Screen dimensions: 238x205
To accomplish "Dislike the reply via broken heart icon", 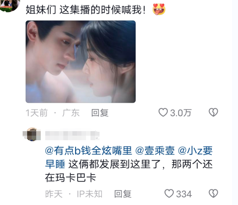I will [x=213, y=194].
